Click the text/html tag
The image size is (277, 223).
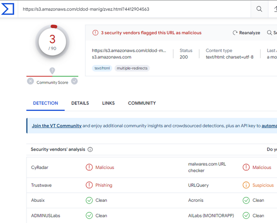pyautogui.click(x=102, y=68)
